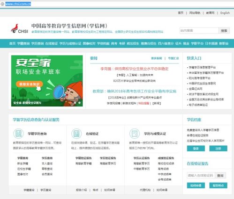Viewport: 234px width, 199px height.
Task: Select the last carousel dot on the banner
Action: 79,103
